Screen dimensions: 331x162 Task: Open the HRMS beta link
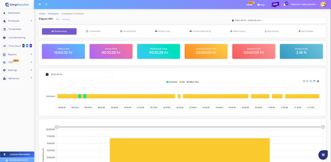click(249, 5)
